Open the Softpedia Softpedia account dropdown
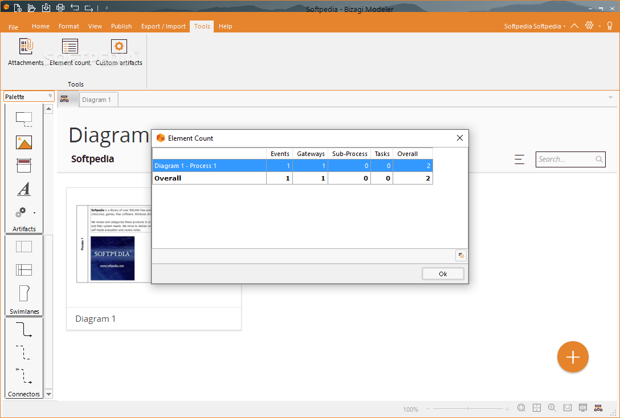This screenshot has width=620, height=418. (x=535, y=26)
